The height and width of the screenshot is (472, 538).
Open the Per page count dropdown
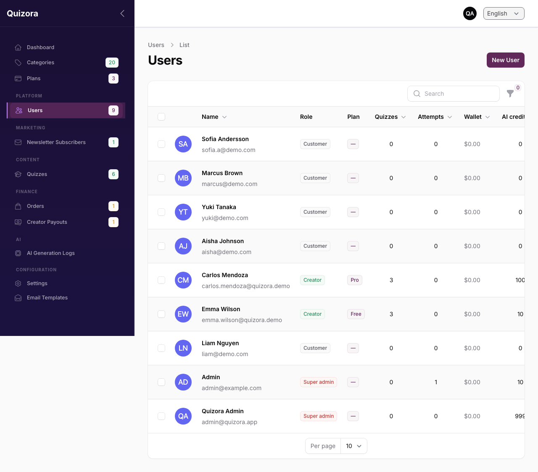(353, 446)
